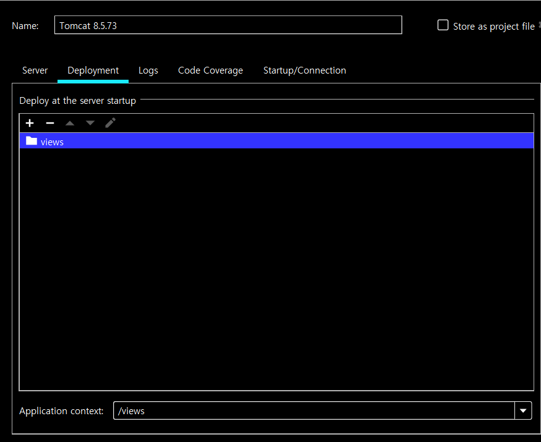The height and width of the screenshot is (442, 541).
Task: Move artifact up with up arrow
Action: pos(70,123)
